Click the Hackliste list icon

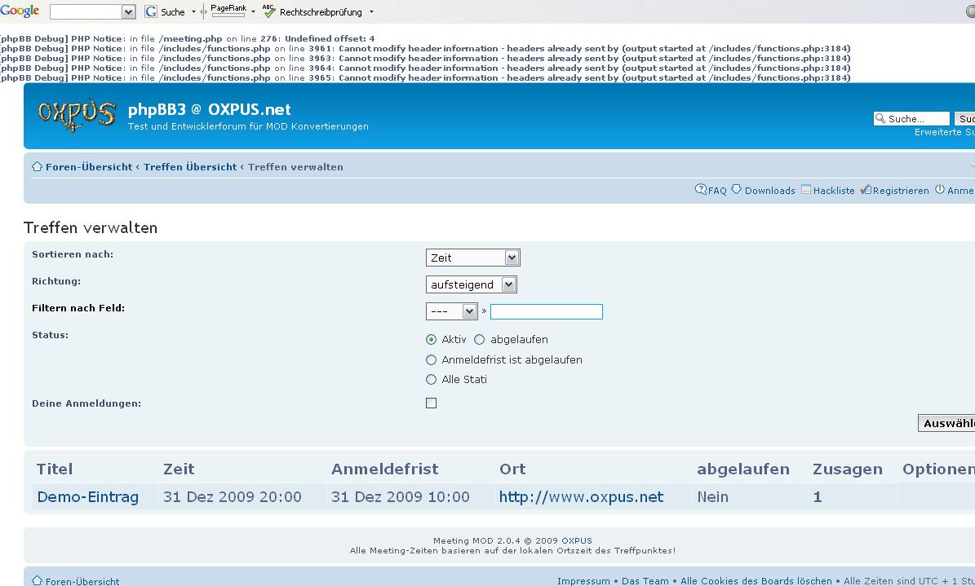(806, 190)
